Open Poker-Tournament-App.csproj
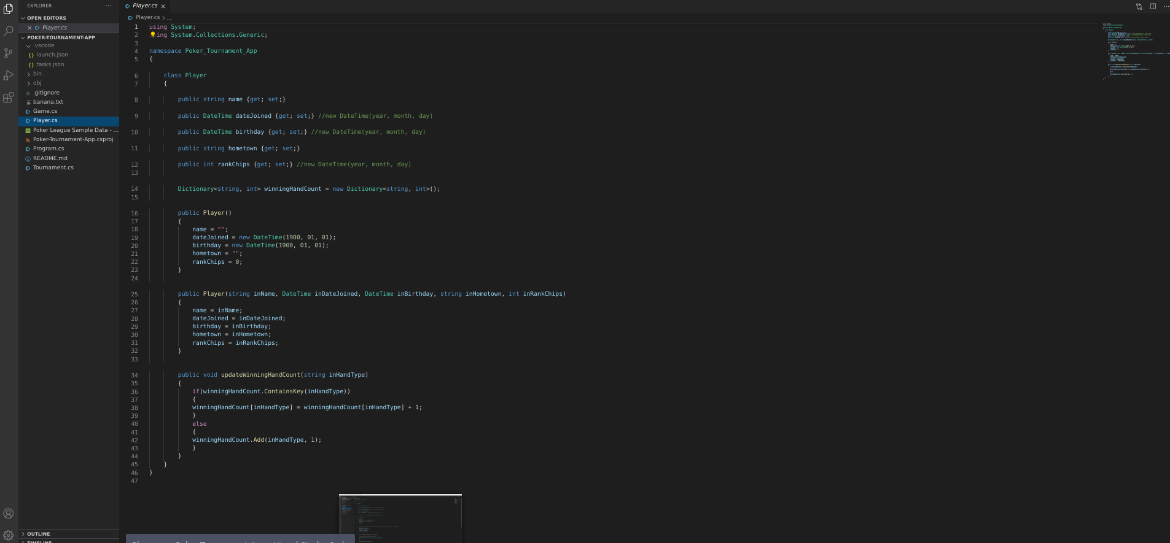 coord(69,139)
